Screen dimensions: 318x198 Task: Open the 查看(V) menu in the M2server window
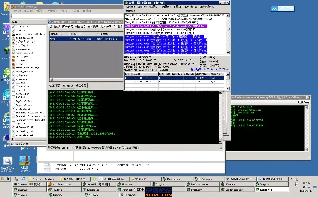[142, 7]
